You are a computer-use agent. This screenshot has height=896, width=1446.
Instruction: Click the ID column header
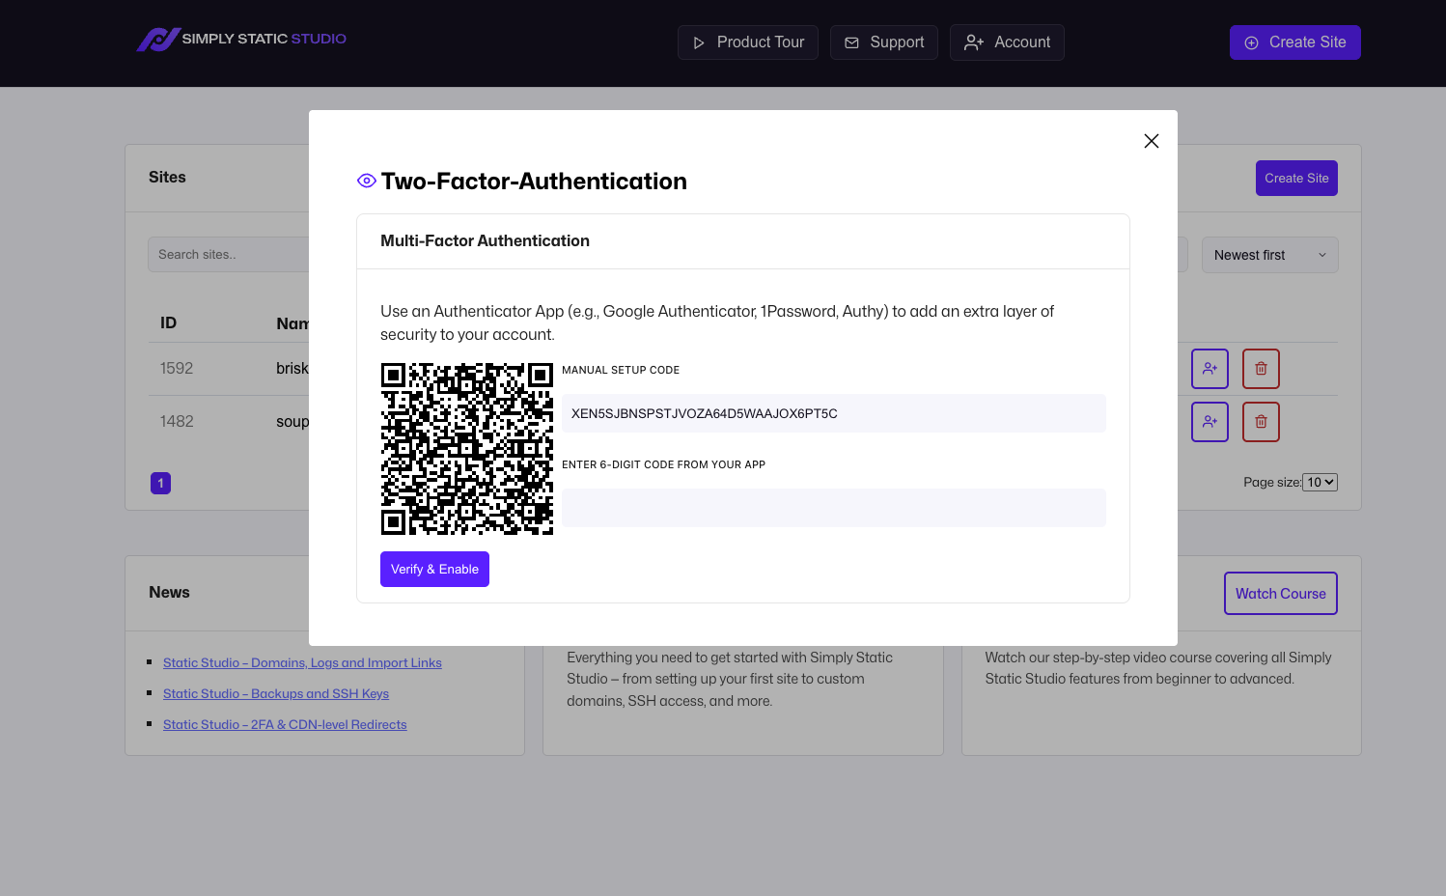(x=168, y=322)
